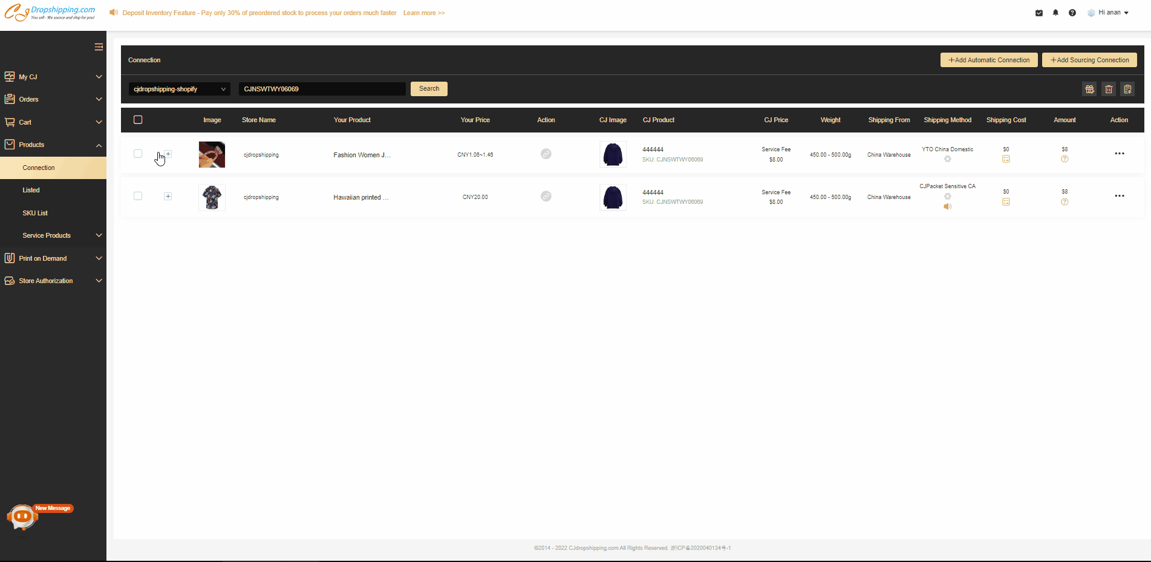Click the gear under YTO China Domestic
Viewport: 1151px width, 562px height.
pos(947,159)
